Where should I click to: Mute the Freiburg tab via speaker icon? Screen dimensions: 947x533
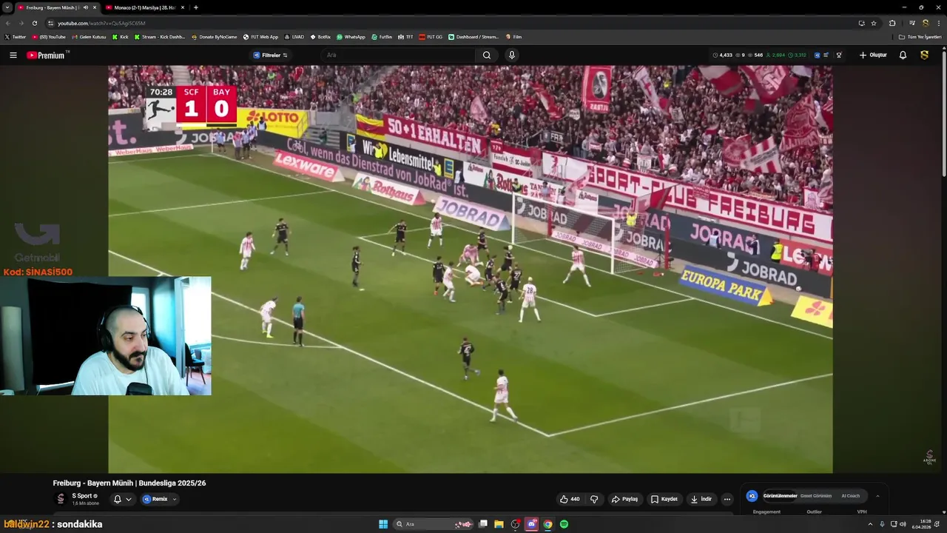85,7
